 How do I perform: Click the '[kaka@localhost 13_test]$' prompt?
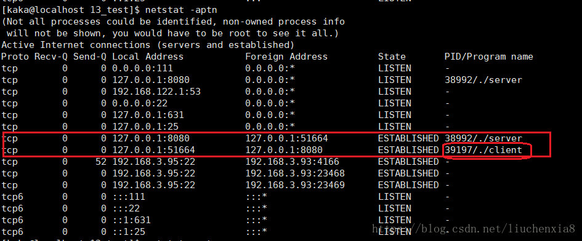[71, 10]
